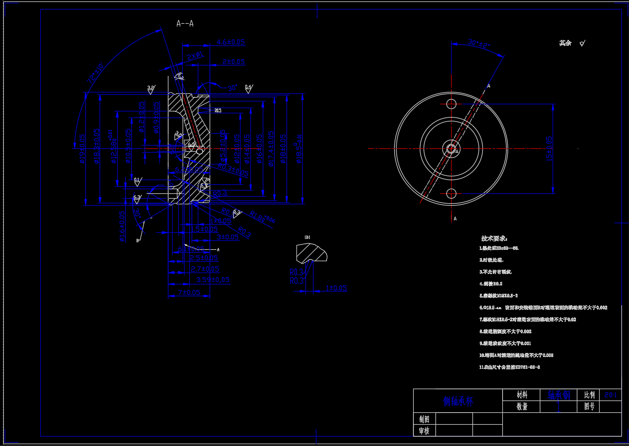
Task: Click the 0.4 surface roughness symbol
Action: click(249, 89)
